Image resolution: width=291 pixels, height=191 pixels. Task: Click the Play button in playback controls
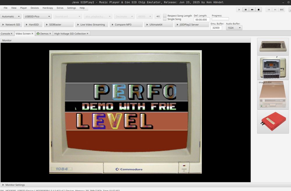(x=239, y=10)
